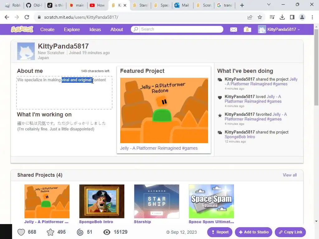The image size is (319, 239).
Task: Switch to the Roblox tab
Action: tap(13, 5)
